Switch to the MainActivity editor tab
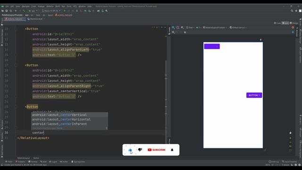302x170 pixels. pos(36,19)
